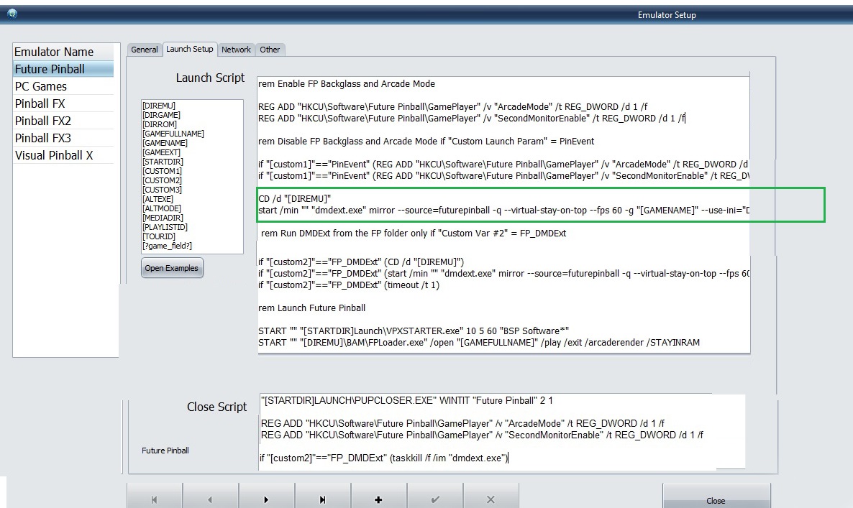This screenshot has height=508, width=853.
Task: Switch to the General tab
Action: click(x=144, y=50)
